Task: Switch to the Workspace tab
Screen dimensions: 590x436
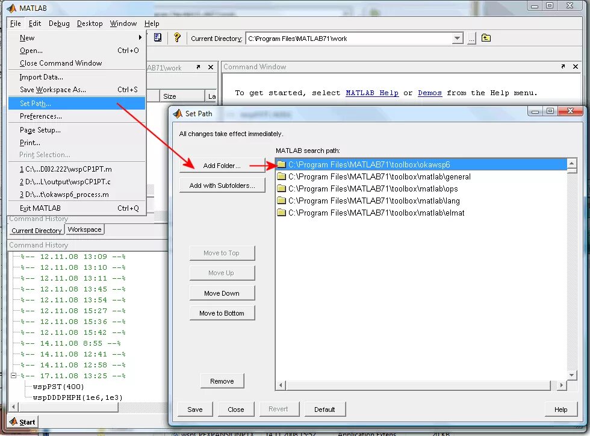Action: (x=85, y=229)
